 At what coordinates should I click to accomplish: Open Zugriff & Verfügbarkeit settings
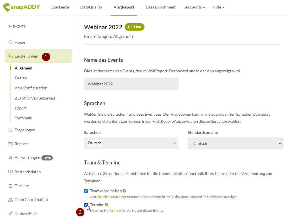pyautogui.click(x=35, y=98)
